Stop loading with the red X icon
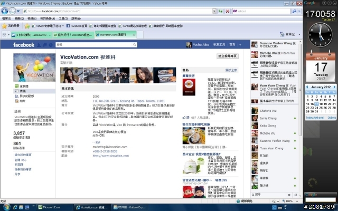This screenshot has width=338, height=211. tap(228, 11)
